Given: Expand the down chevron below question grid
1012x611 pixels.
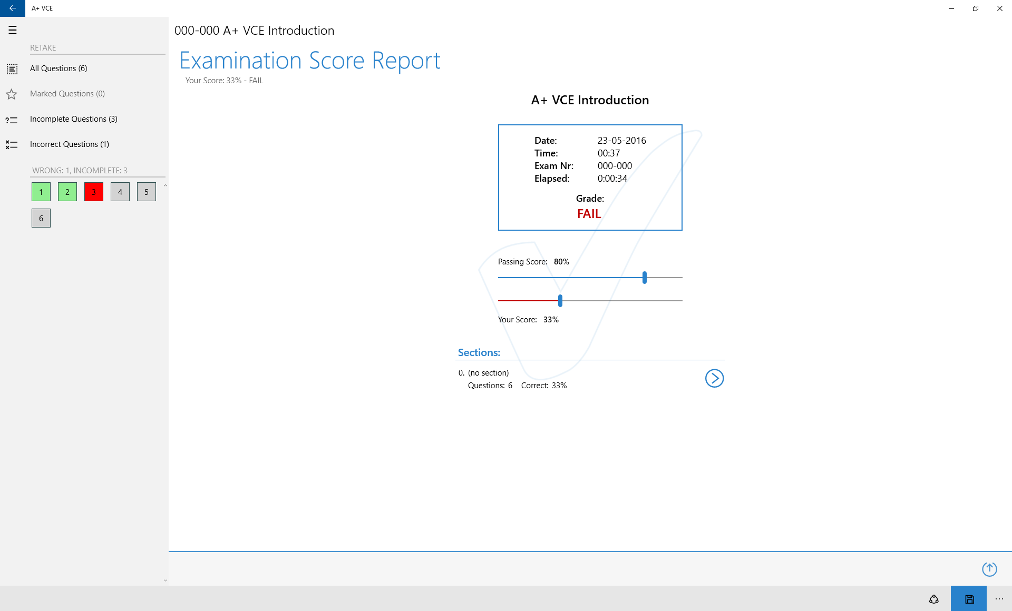Looking at the screenshot, I should click(166, 579).
